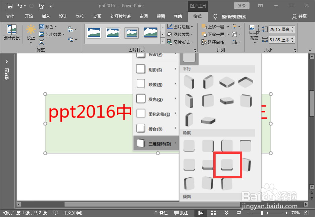Click the Tell Me search box (操作说明搜索)
The height and width of the screenshot is (217, 315).
pyautogui.click(x=234, y=17)
